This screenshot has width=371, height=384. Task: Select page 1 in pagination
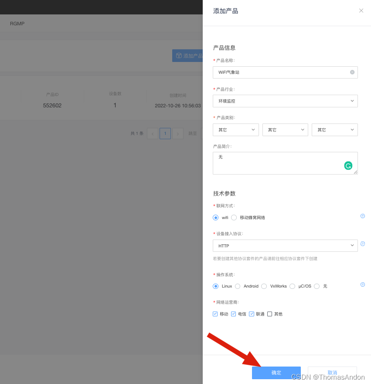165,134
